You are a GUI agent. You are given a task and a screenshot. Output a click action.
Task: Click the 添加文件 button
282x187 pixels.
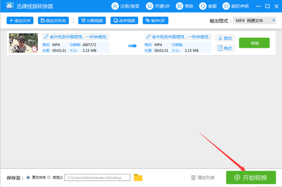click(x=20, y=21)
